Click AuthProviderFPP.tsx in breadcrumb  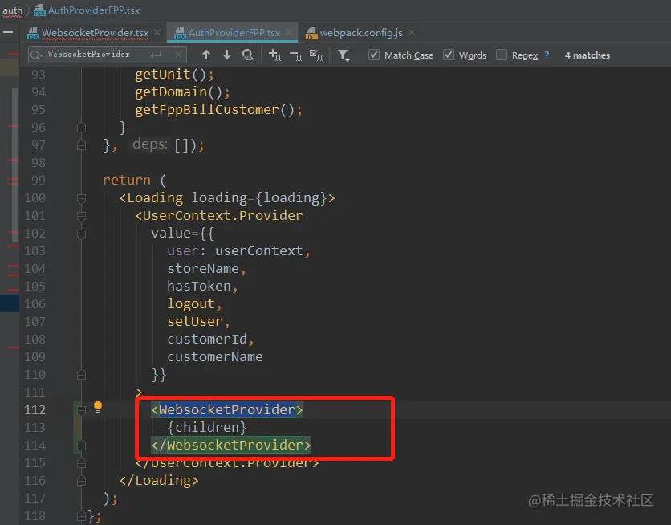click(87, 10)
